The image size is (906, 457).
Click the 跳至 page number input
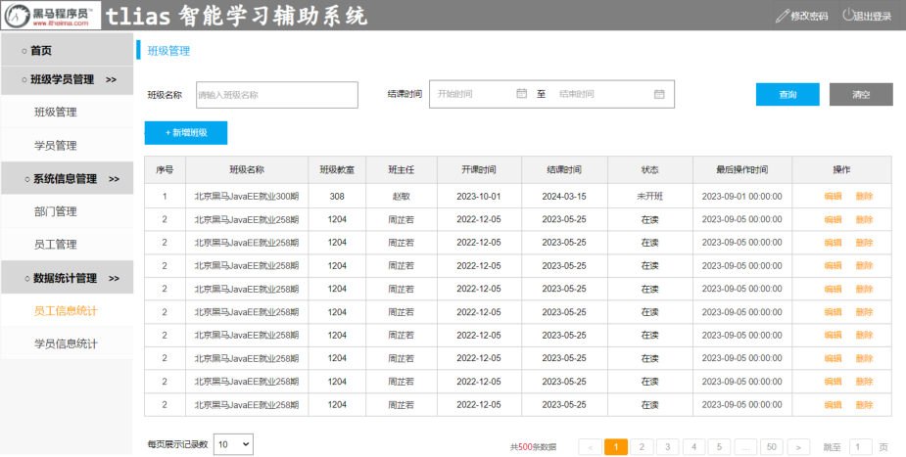[859, 446]
